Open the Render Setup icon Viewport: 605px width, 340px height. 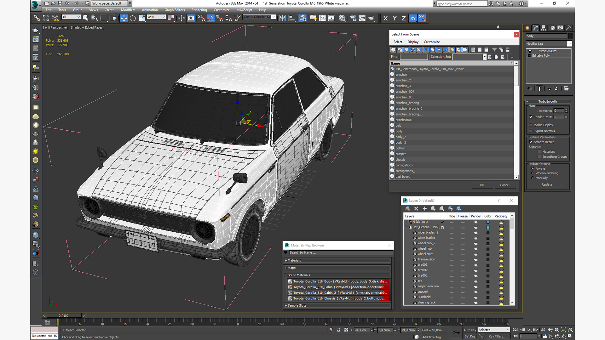[x=353, y=18]
